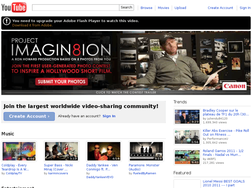This screenshot has width=252, height=188.
Task: Open the FueledByRamen channel link
Action: [x=145, y=173]
